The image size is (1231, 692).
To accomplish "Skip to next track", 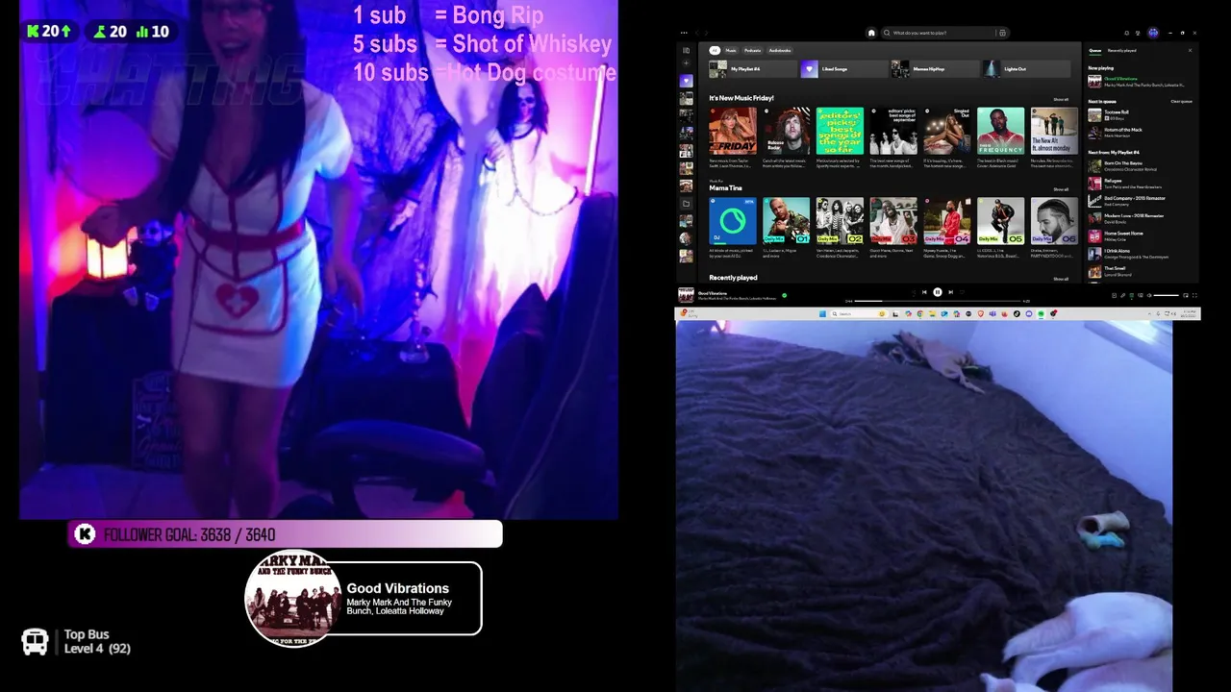I will click(x=951, y=292).
